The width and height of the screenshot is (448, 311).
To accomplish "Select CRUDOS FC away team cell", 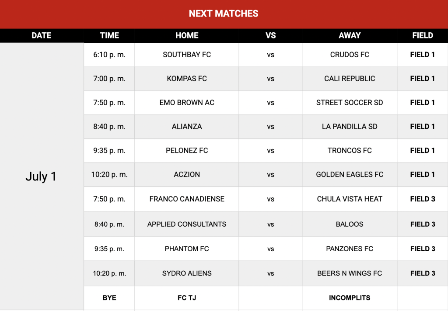I will coord(350,55).
